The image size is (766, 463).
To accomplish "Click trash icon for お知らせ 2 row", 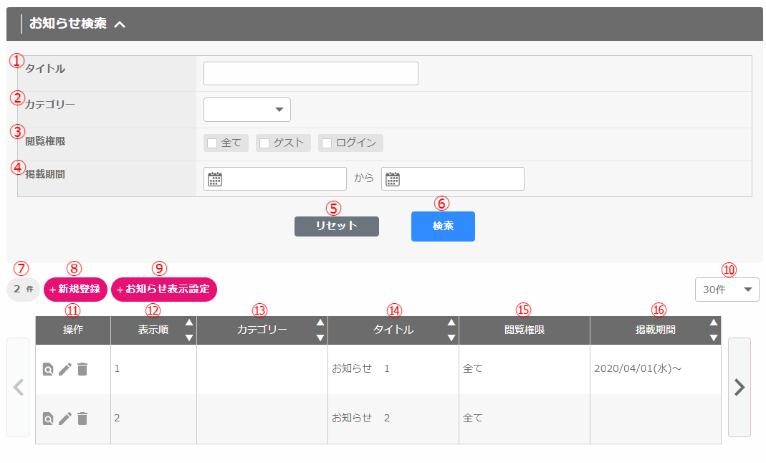I will click(82, 419).
